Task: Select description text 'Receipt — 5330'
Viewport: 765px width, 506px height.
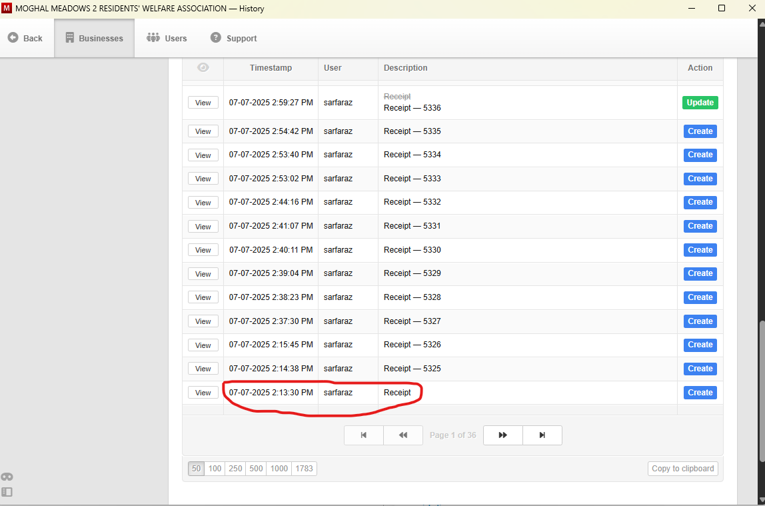Action: [412, 250]
